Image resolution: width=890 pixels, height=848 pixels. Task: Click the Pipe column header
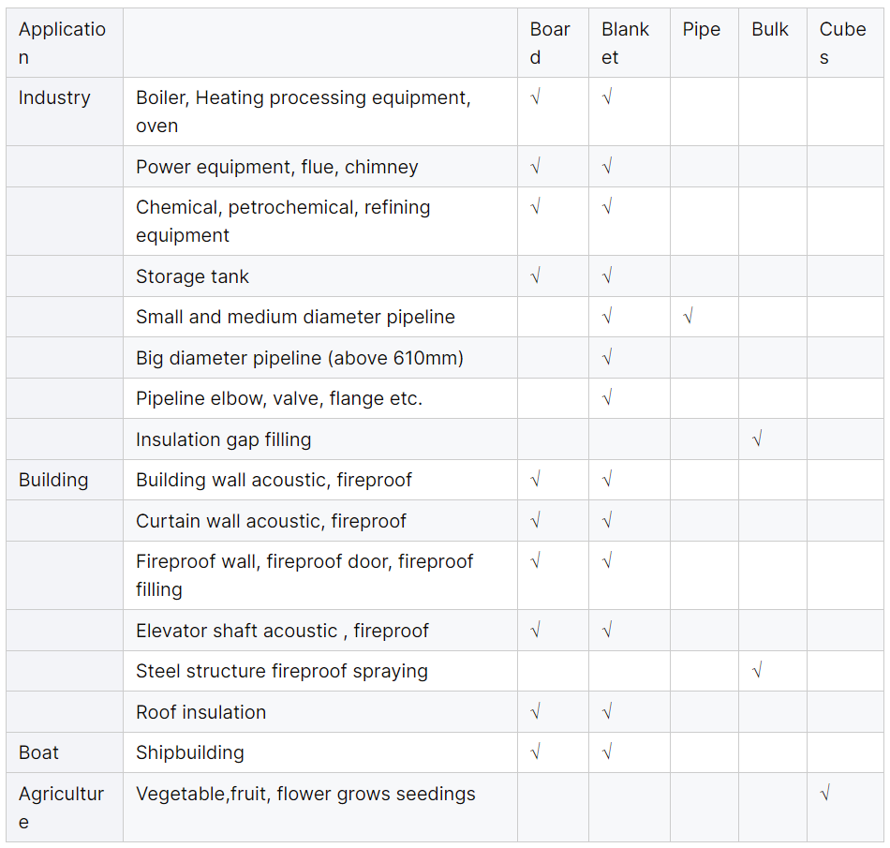pyautogui.click(x=701, y=29)
